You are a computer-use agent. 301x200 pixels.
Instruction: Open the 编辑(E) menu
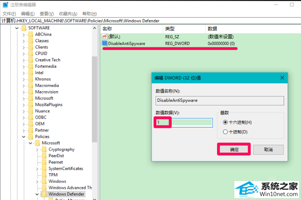pos(28,14)
